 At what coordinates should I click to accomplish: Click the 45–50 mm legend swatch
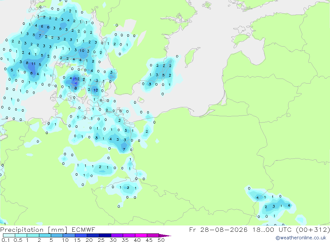(x=153, y=235)
